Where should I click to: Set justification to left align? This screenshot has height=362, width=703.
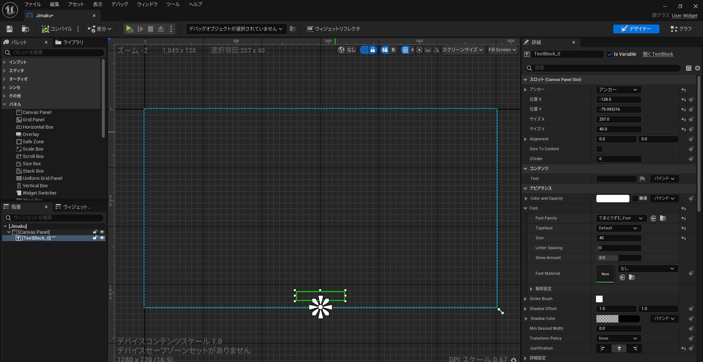coord(603,348)
